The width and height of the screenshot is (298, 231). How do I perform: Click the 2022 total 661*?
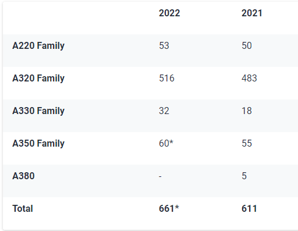click(x=169, y=208)
